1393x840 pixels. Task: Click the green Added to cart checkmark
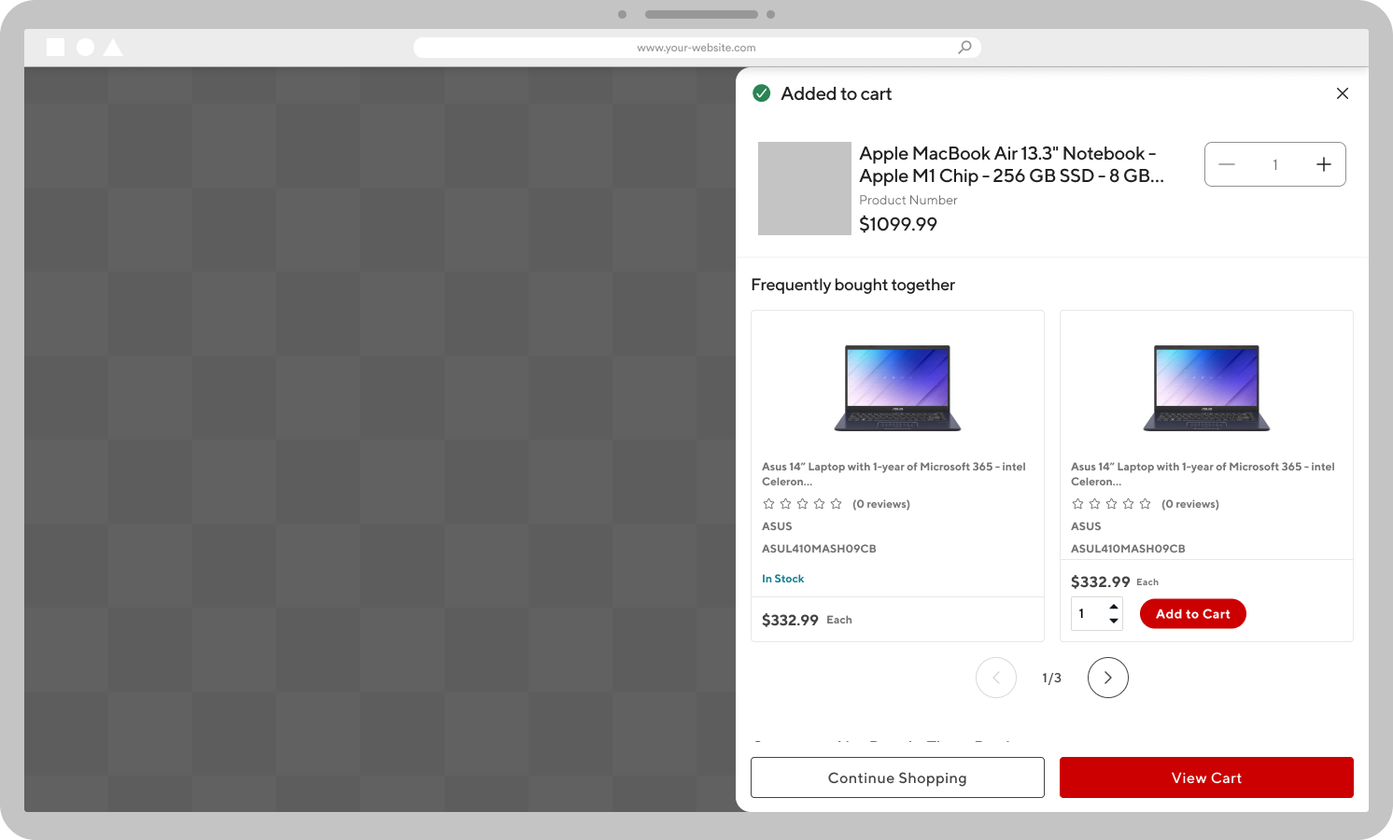[x=762, y=93]
